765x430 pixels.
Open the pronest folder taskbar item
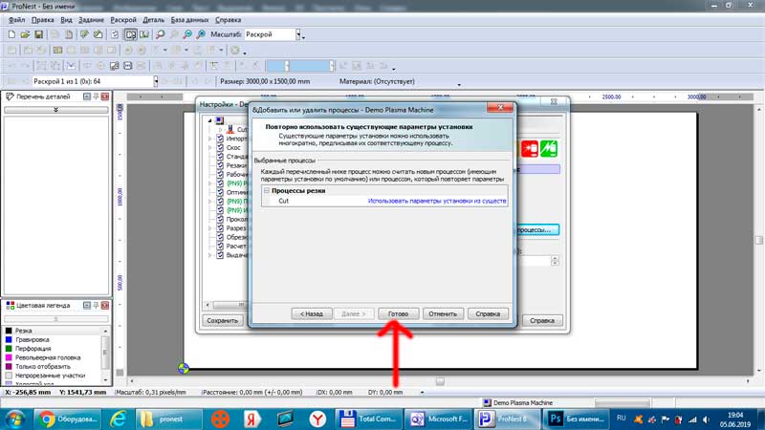pyautogui.click(x=168, y=419)
